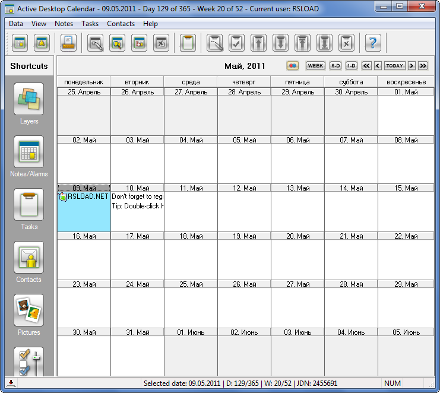Select the 01. Май day cell
Image resolution: width=440 pixels, height=393 pixels.
pos(406,112)
